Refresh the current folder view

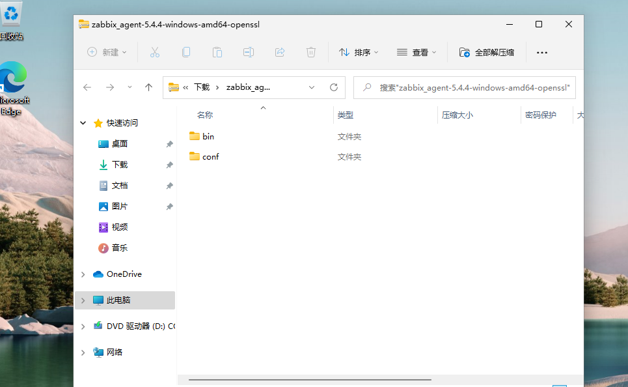(x=334, y=87)
